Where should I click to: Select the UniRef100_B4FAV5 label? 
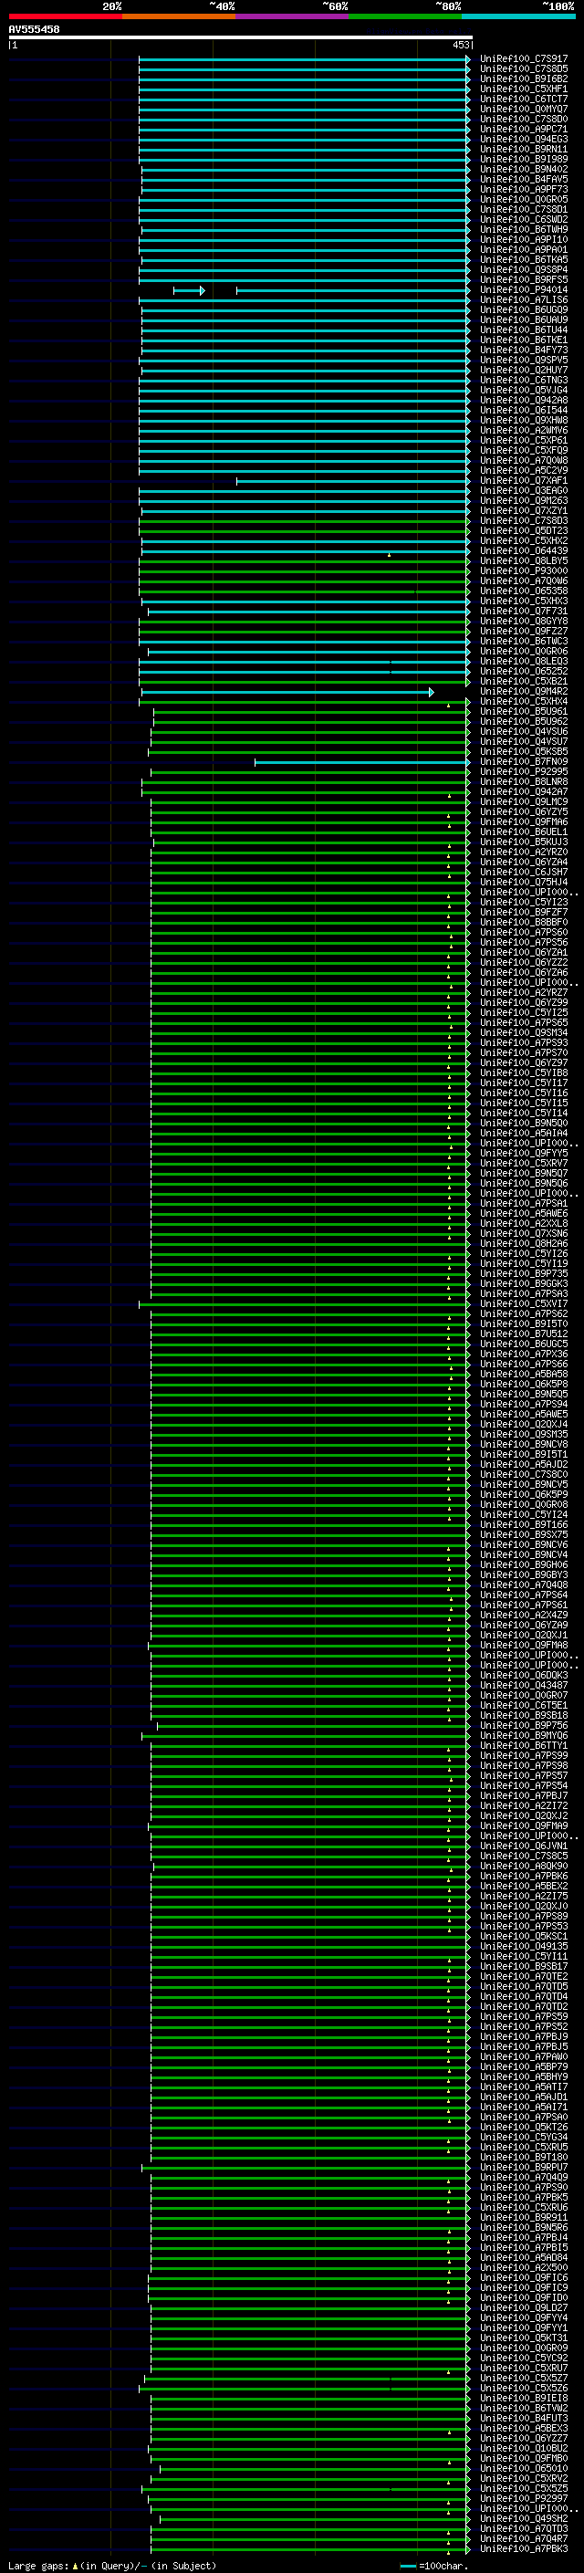[x=524, y=180]
